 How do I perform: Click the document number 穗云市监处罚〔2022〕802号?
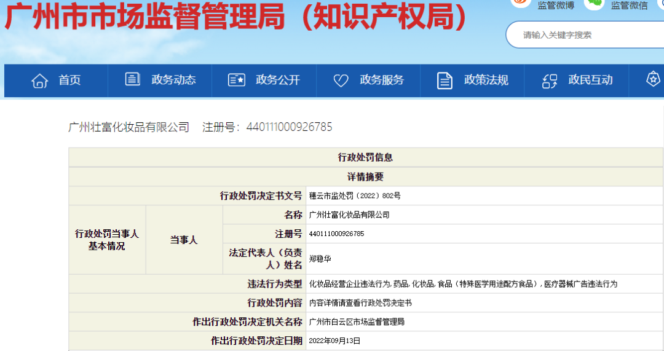pos(355,196)
